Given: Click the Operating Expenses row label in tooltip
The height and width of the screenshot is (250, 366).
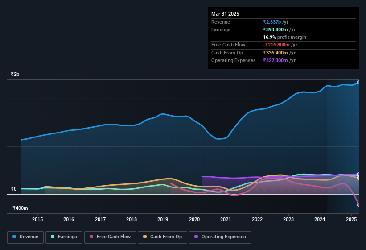Looking at the screenshot, I should (234, 60).
